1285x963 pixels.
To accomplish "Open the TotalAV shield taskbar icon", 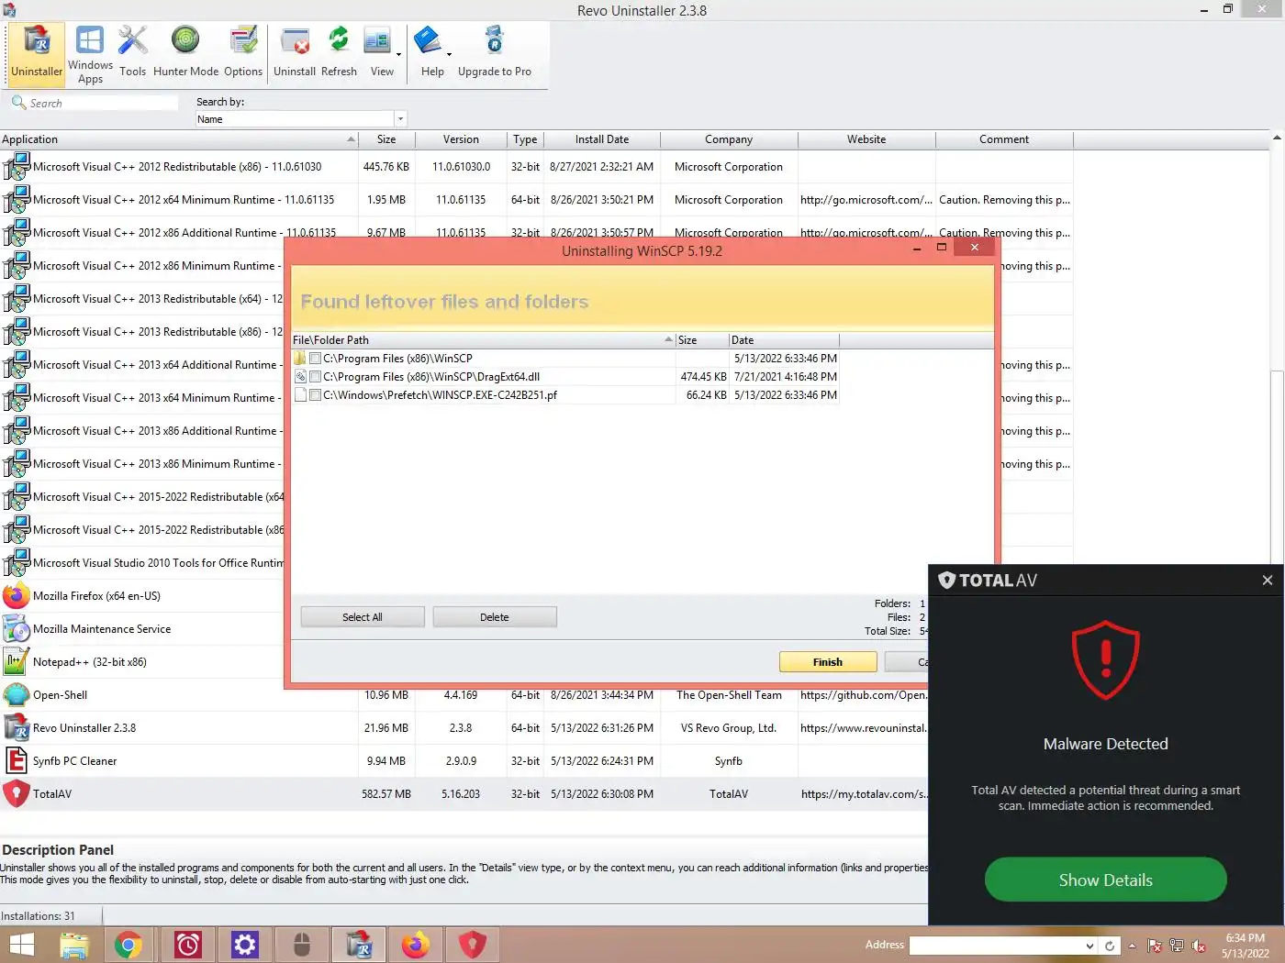I will pyautogui.click(x=472, y=945).
